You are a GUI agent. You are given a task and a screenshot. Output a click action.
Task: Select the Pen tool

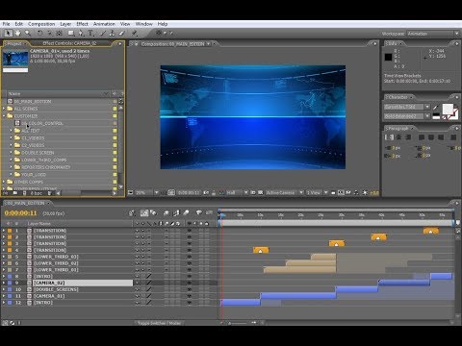[x=81, y=33]
